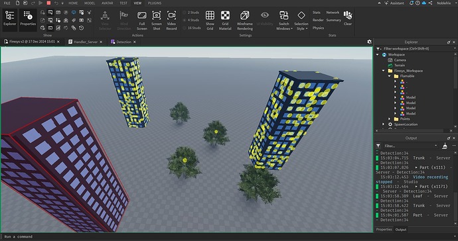
Task: Expand the Part (x1171) output entry
Action: tap(417, 186)
